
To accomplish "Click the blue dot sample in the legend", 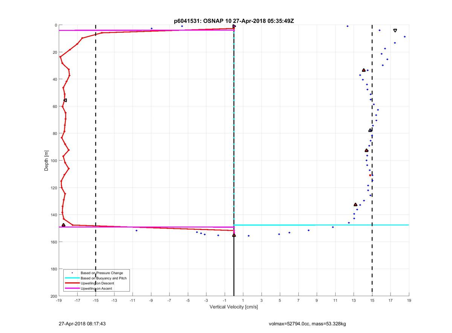I will click(72, 273).
